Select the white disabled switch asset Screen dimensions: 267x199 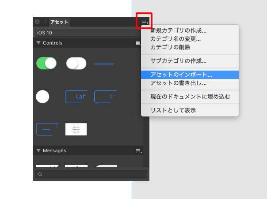click(76, 63)
